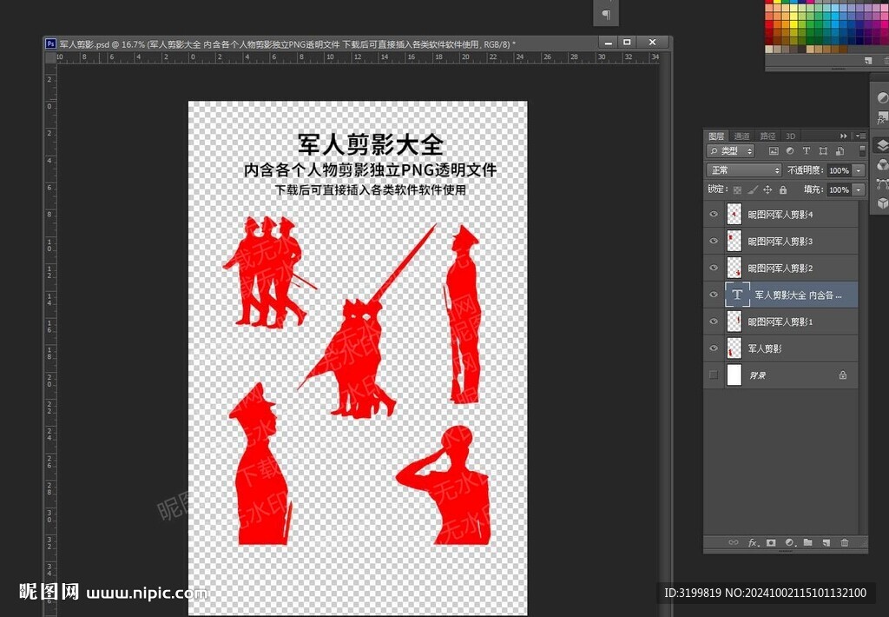Open the paragraph panel icon
The width and height of the screenshot is (889, 617).
(606, 14)
